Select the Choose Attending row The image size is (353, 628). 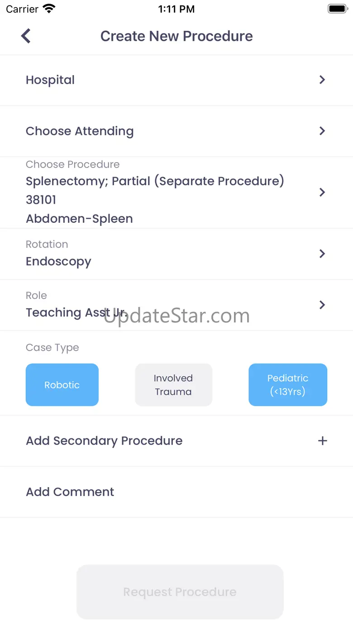tap(176, 131)
